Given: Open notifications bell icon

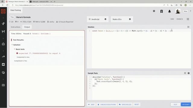Looking at the screenshot, I should click(x=169, y=11).
